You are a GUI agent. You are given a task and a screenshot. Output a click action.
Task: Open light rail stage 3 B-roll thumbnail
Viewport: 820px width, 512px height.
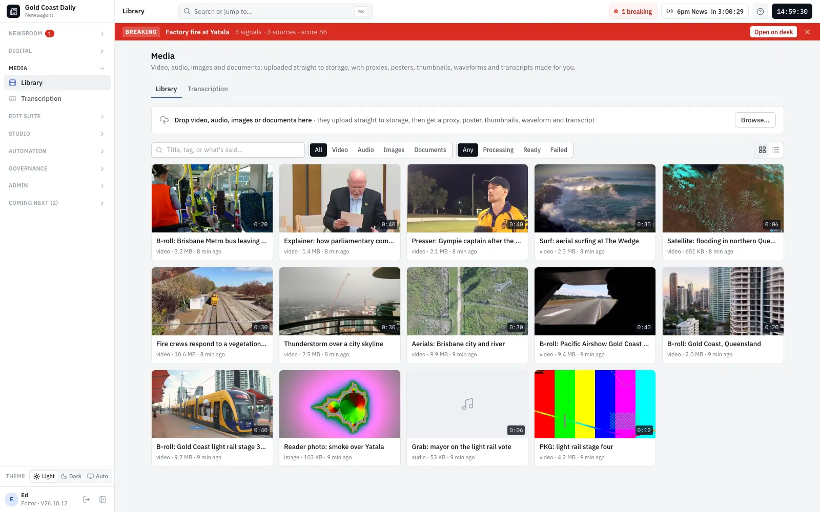tap(212, 404)
